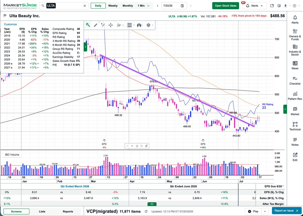This screenshot has height=216, width=303.
Task: Zoom in the chart with plus icon
Action: [x=132, y=146]
